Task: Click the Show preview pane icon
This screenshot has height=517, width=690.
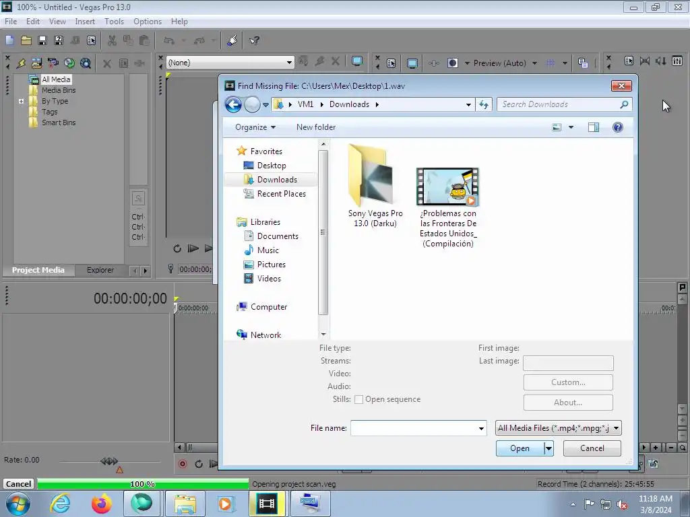Action: click(x=593, y=127)
